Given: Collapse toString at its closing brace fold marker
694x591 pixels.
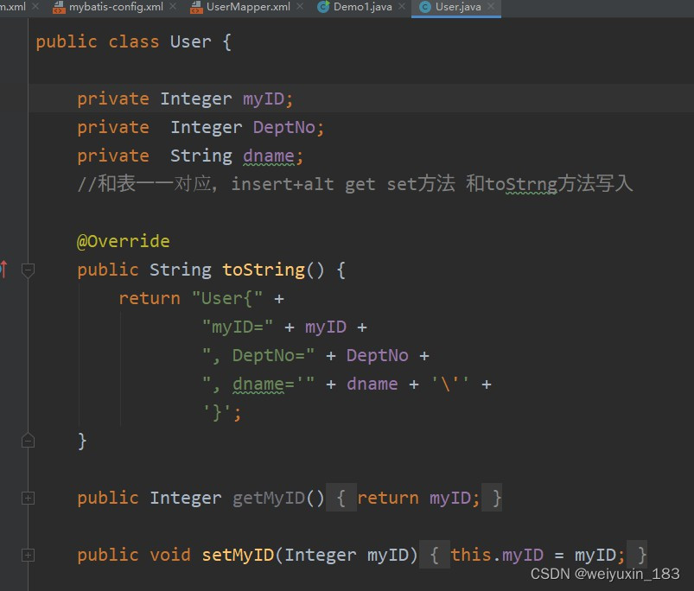Looking at the screenshot, I should click(x=28, y=440).
